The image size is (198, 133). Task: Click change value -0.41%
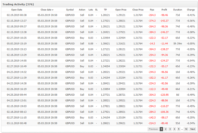pyautogui.click(x=191, y=15)
